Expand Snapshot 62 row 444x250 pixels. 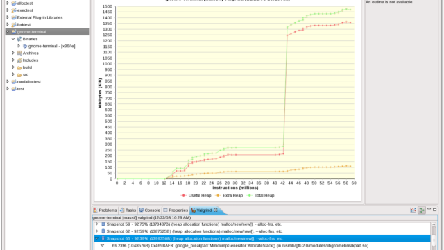point(97,231)
